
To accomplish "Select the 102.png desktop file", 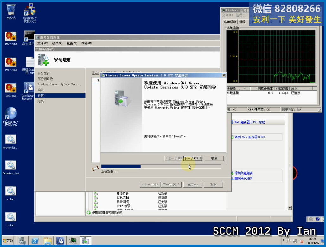I will point(11,90).
